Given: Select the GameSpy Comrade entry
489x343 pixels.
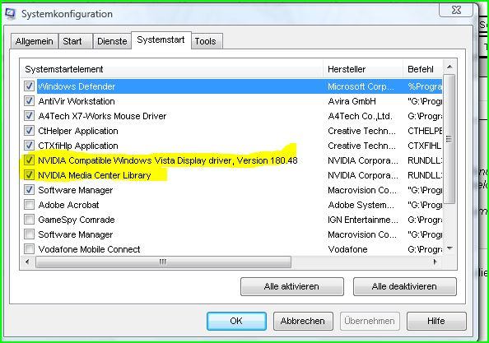Looking at the screenshot, I should 77,220.
